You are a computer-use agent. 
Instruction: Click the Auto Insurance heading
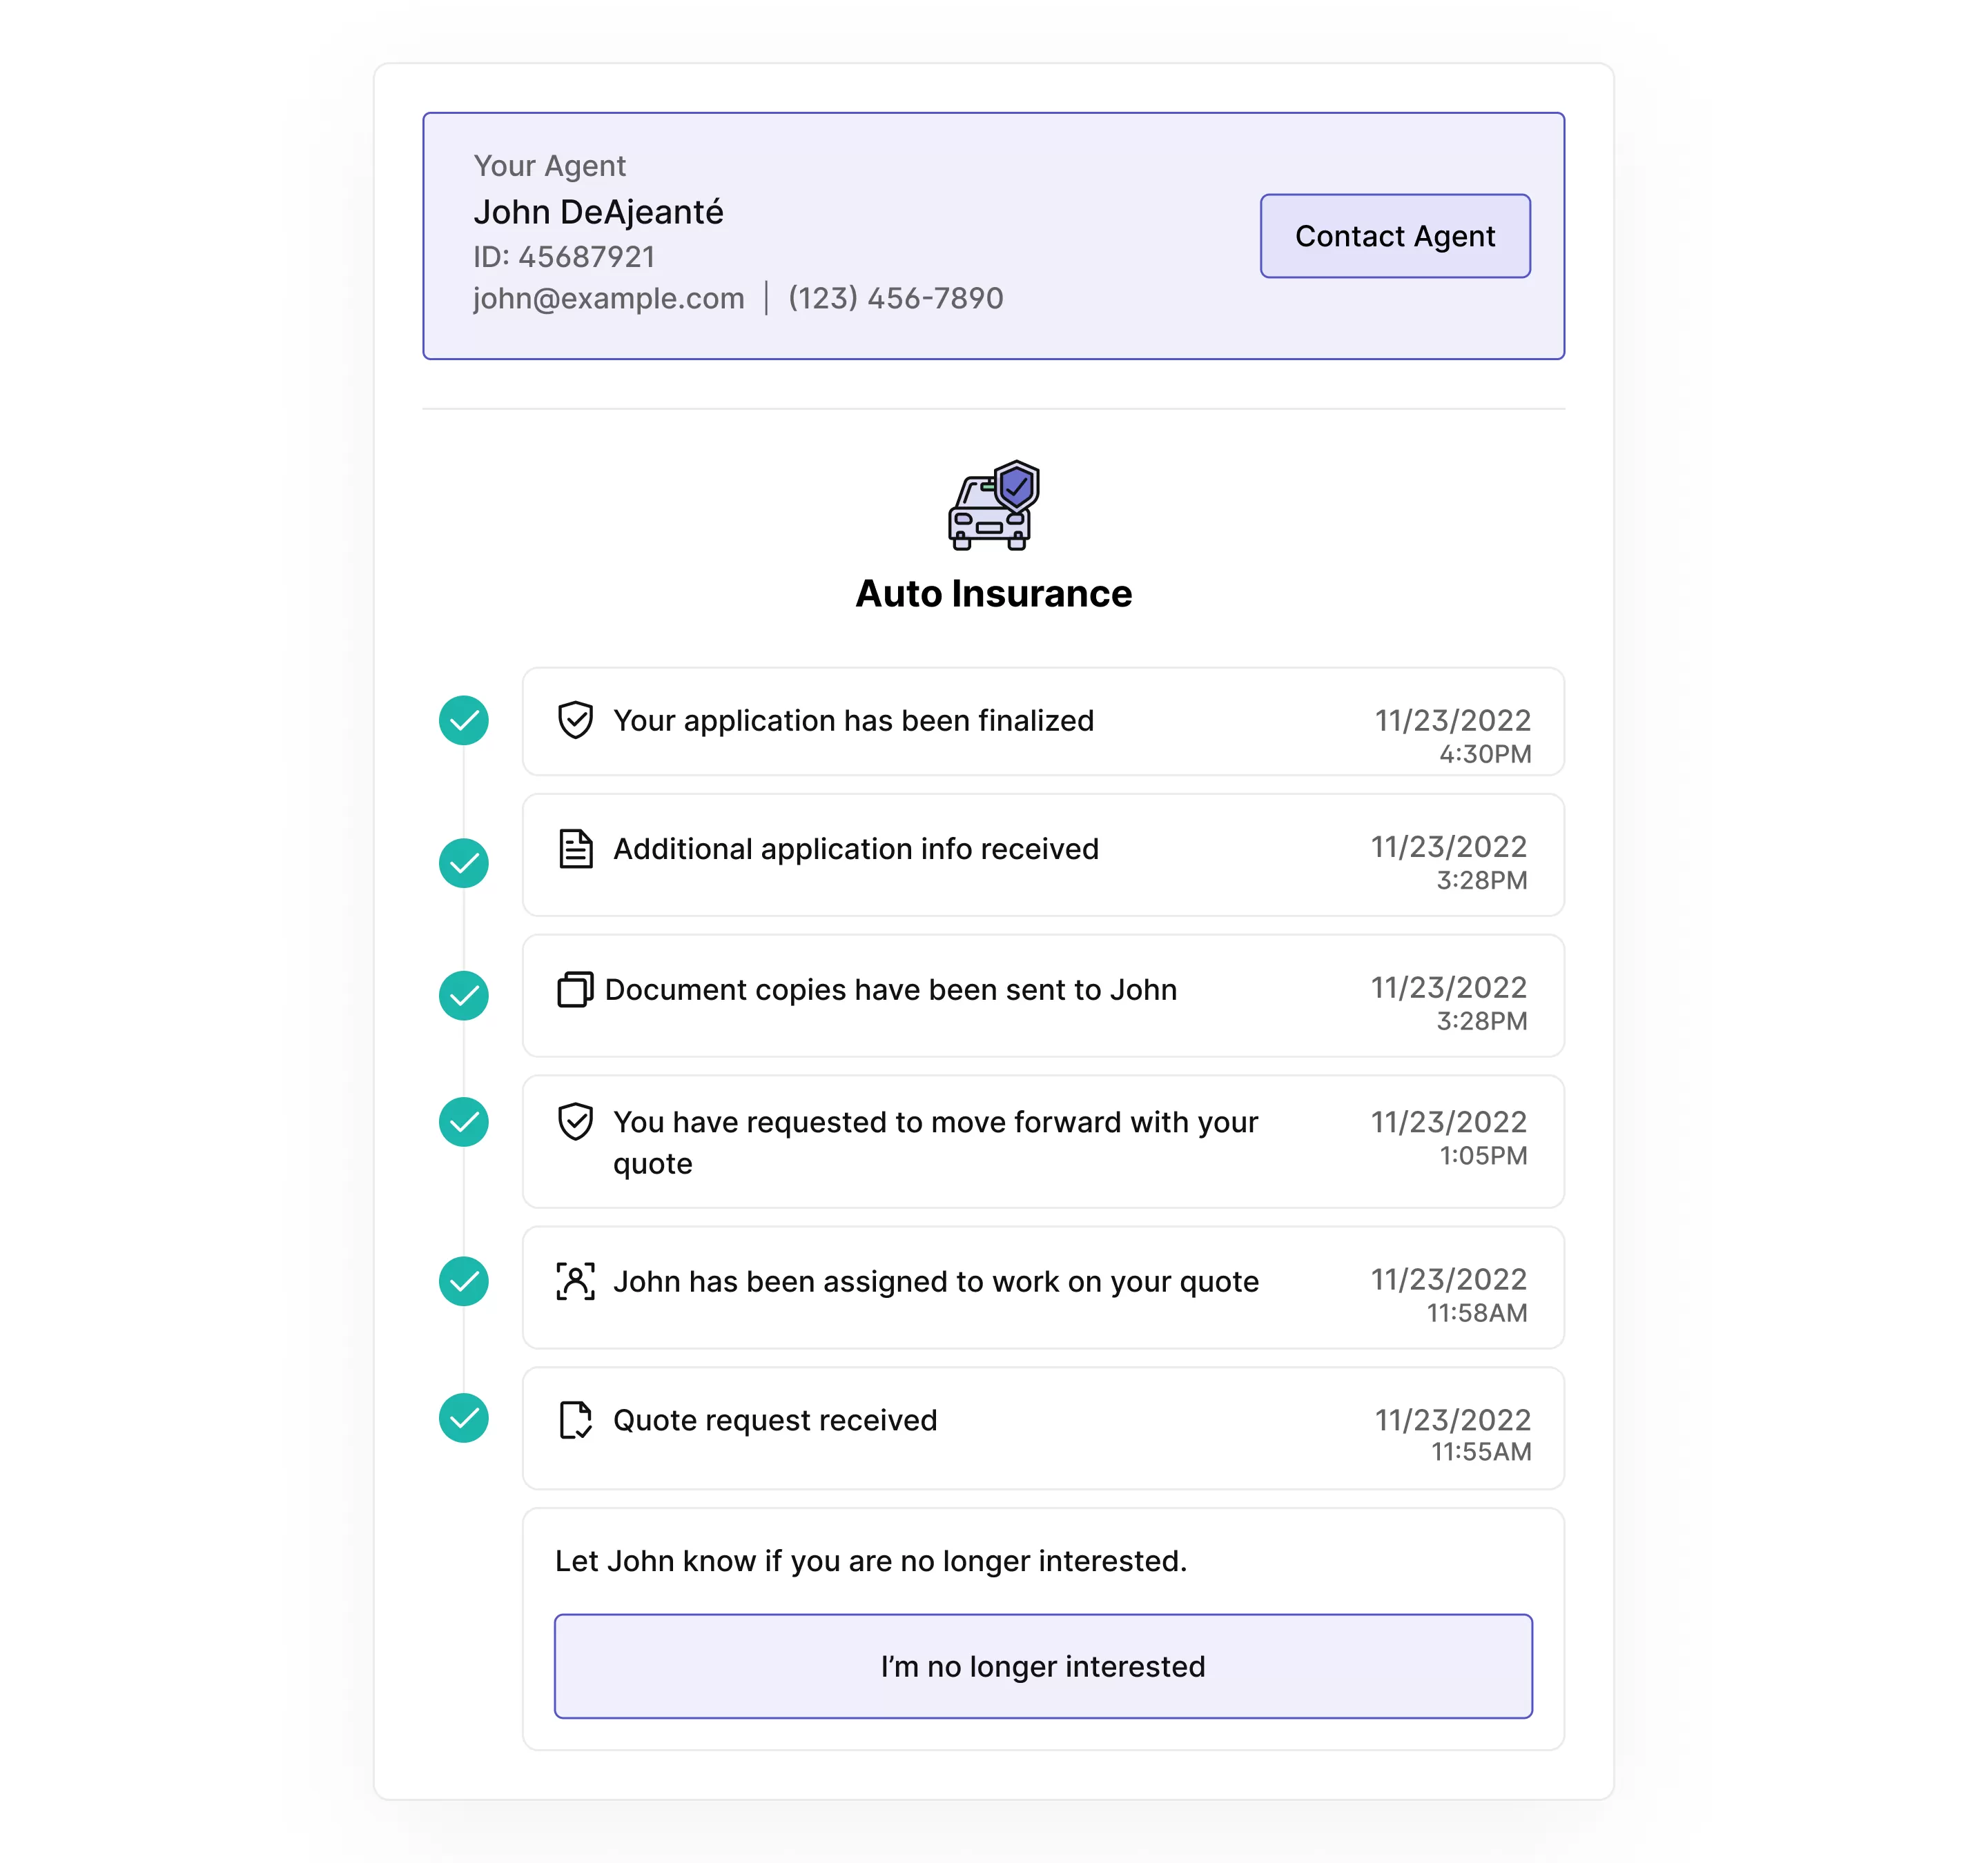[993, 593]
